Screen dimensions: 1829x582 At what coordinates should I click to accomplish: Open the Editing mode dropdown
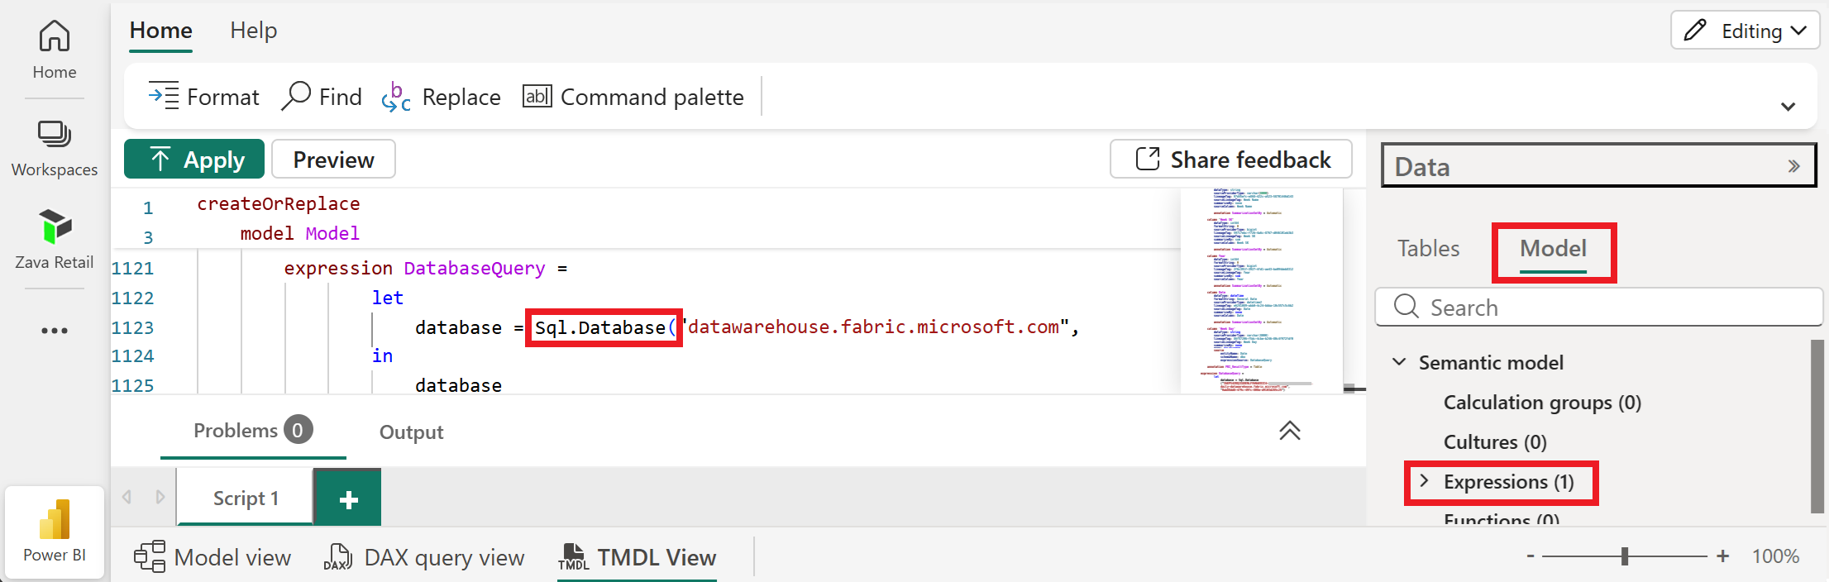(1744, 30)
